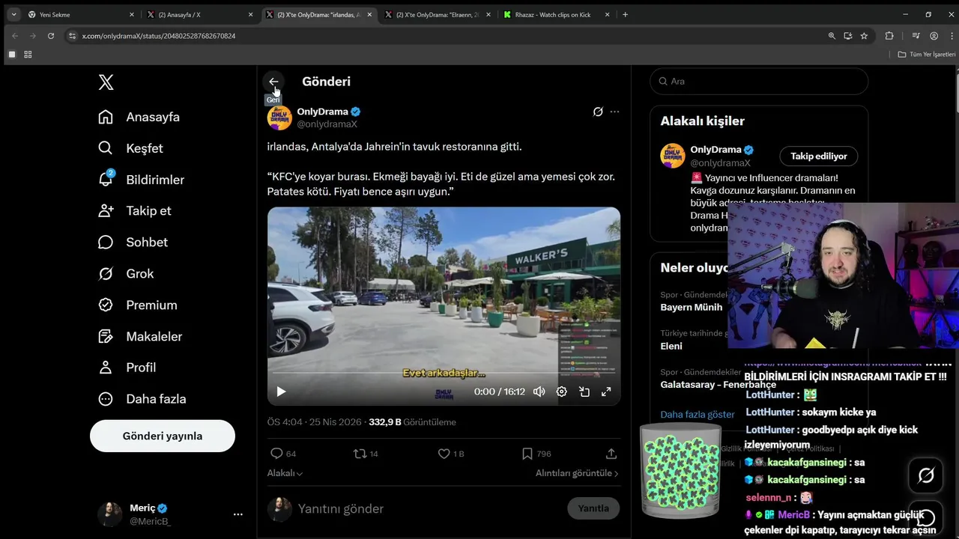Click the share icon on the post
959x539 pixels.
[611, 454]
